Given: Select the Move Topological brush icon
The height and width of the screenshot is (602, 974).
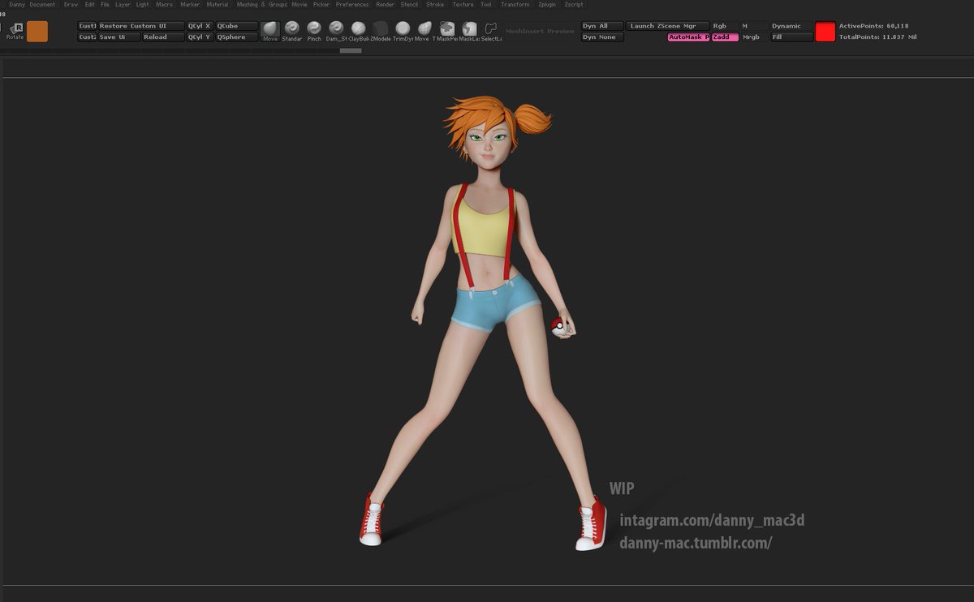Looking at the screenshot, I should coord(423,31).
